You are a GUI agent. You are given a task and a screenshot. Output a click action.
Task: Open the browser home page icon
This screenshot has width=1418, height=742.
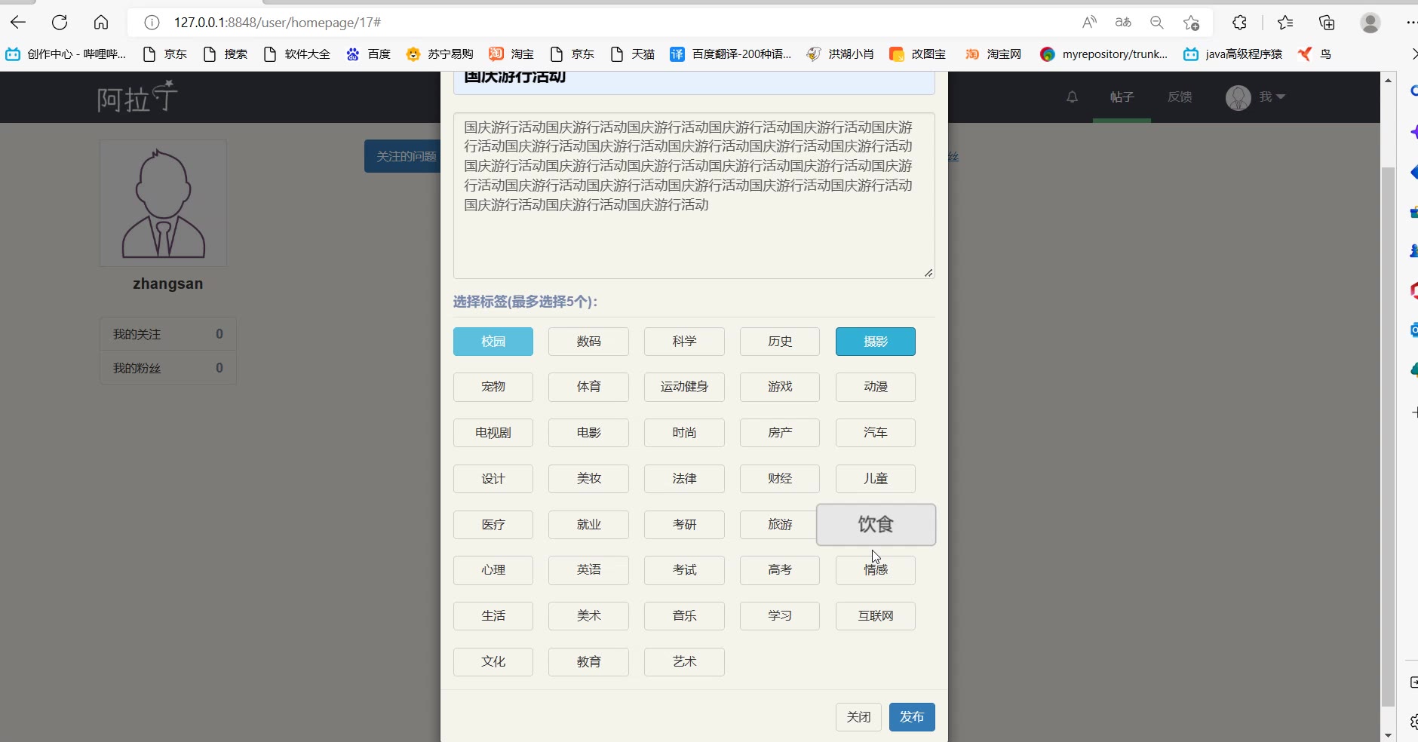pos(101,23)
